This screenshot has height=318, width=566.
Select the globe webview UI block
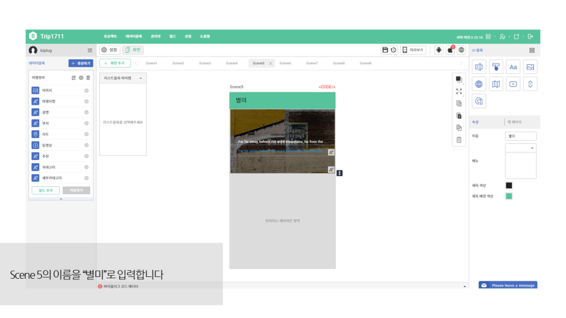coord(479,84)
